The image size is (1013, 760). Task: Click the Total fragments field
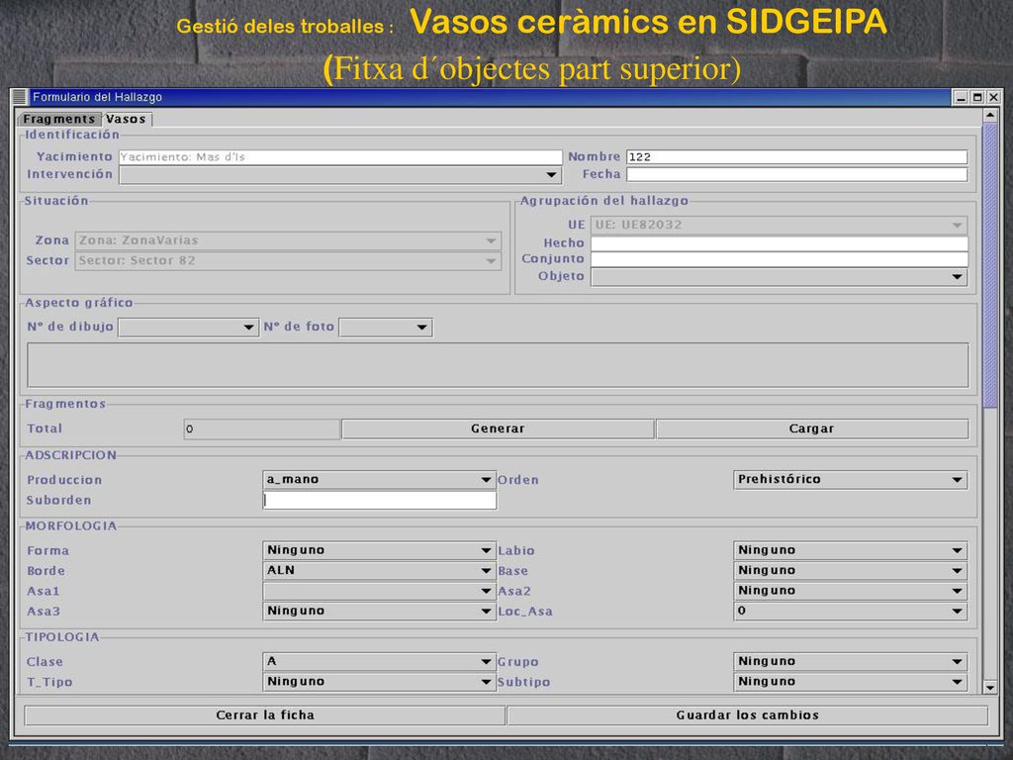261,428
